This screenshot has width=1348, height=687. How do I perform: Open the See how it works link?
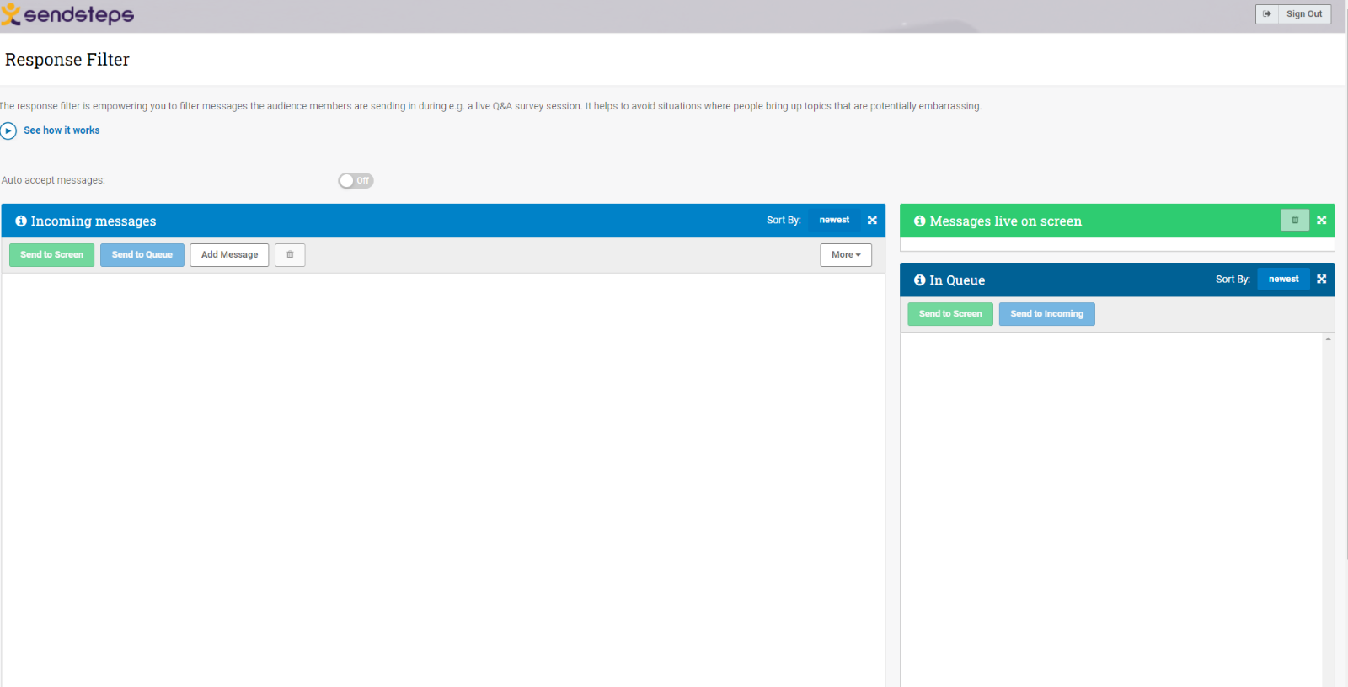coord(62,130)
